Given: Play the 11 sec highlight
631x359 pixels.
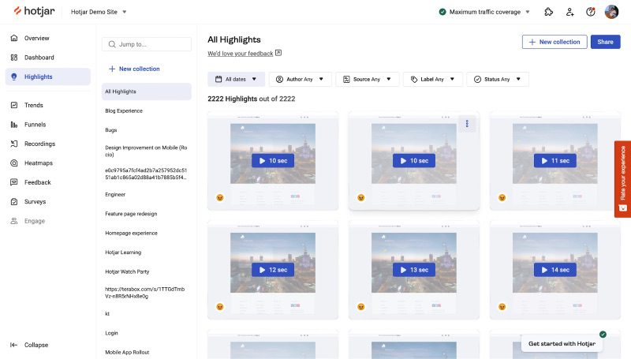Looking at the screenshot, I should (555, 161).
